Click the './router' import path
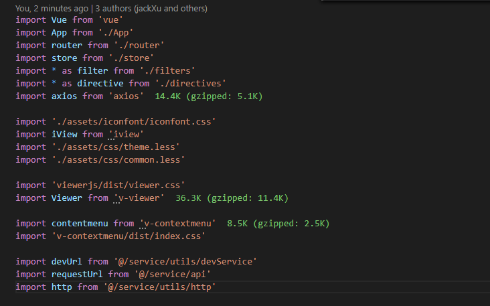 tap(139, 46)
